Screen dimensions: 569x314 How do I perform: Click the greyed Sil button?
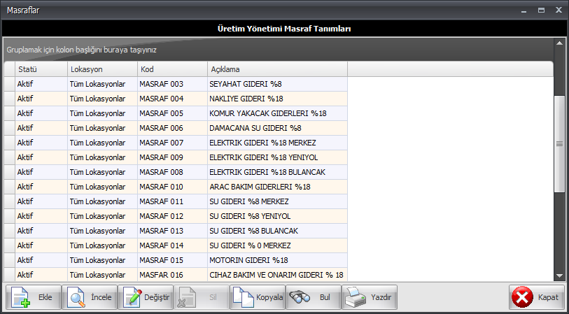(x=202, y=297)
